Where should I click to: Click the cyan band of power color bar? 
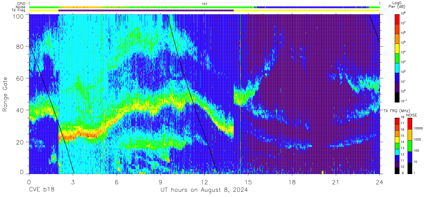pyautogui.click(x=397, y=67)
